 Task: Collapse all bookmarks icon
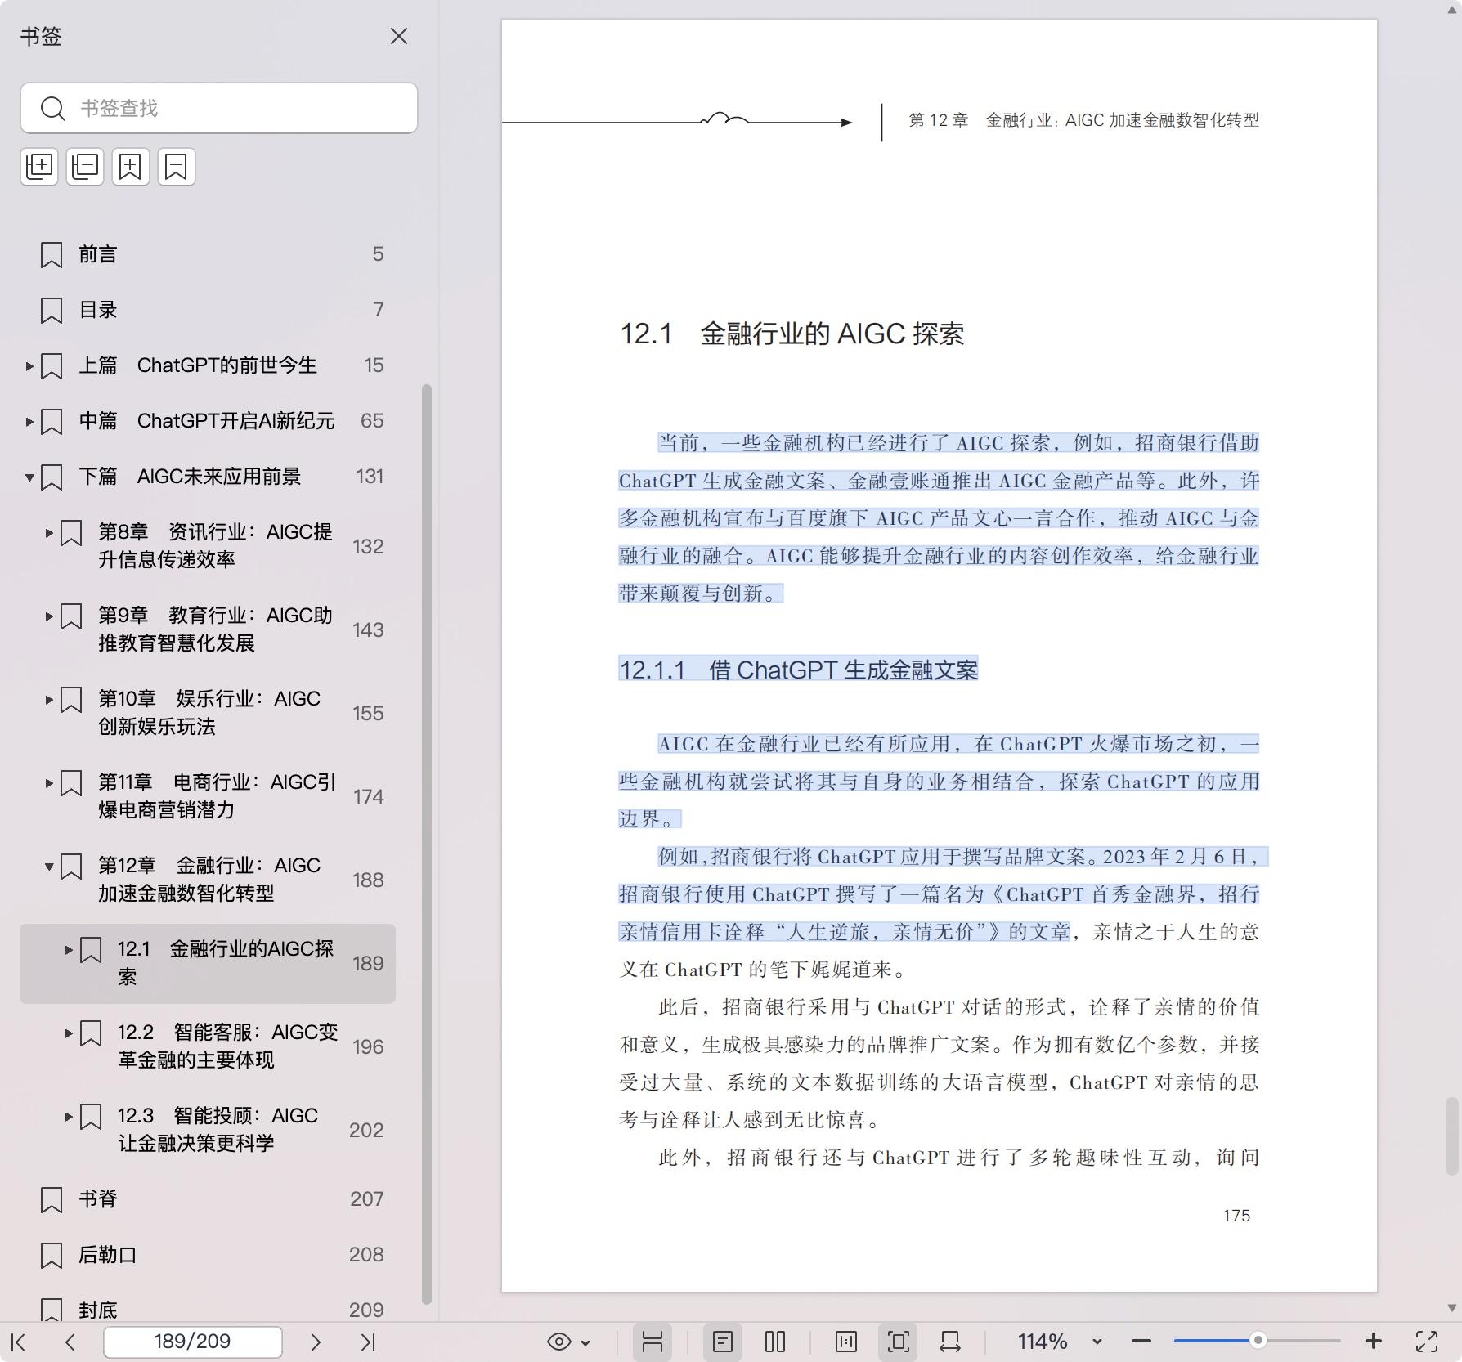click(x=85, y=167)
